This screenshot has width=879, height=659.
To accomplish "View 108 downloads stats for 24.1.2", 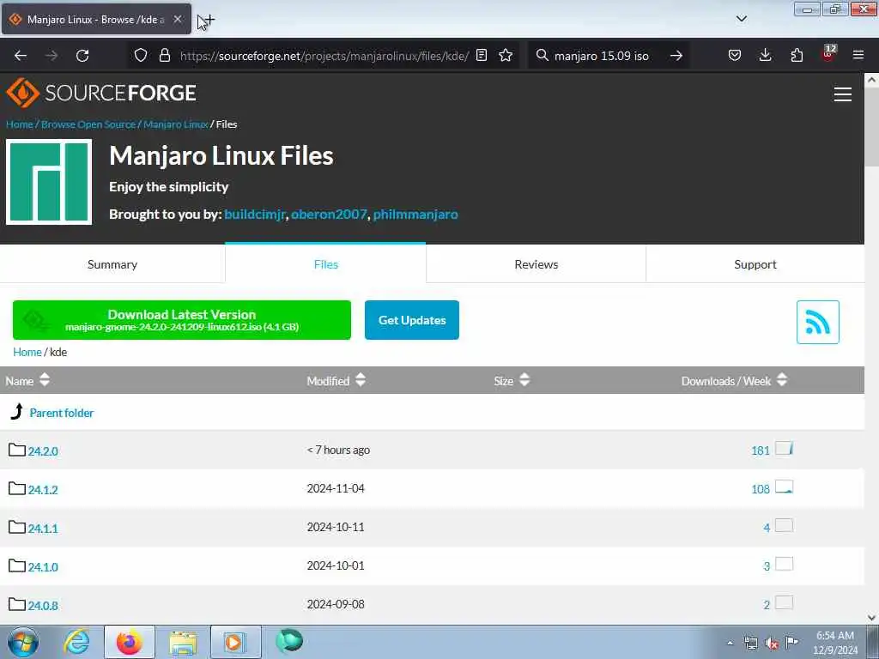I will (761, 489).
